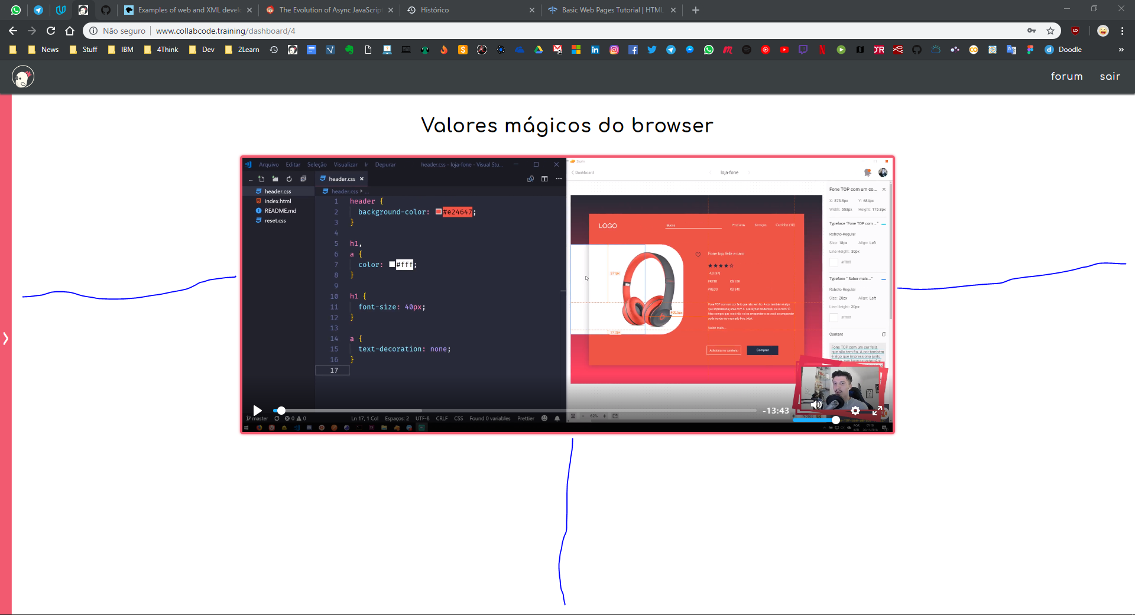Go back to the previous page
Viewport: 1135px width, 615px height.
coord(13,31)
